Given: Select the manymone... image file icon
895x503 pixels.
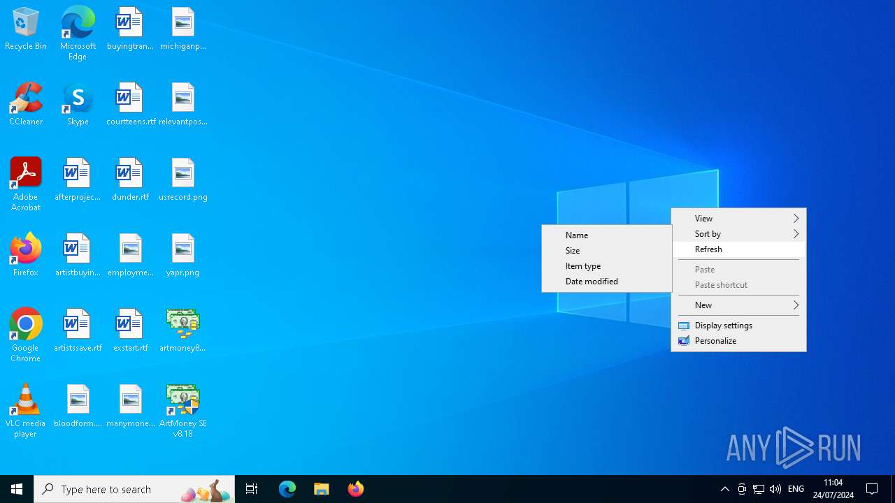Looking at the screenshot, I should (130, 407).
